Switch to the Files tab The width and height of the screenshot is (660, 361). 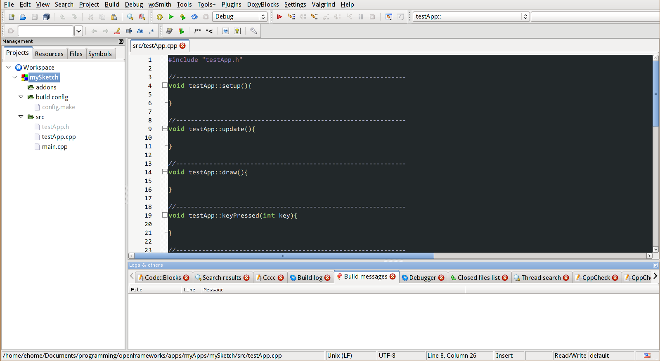[x=76, y=54]
